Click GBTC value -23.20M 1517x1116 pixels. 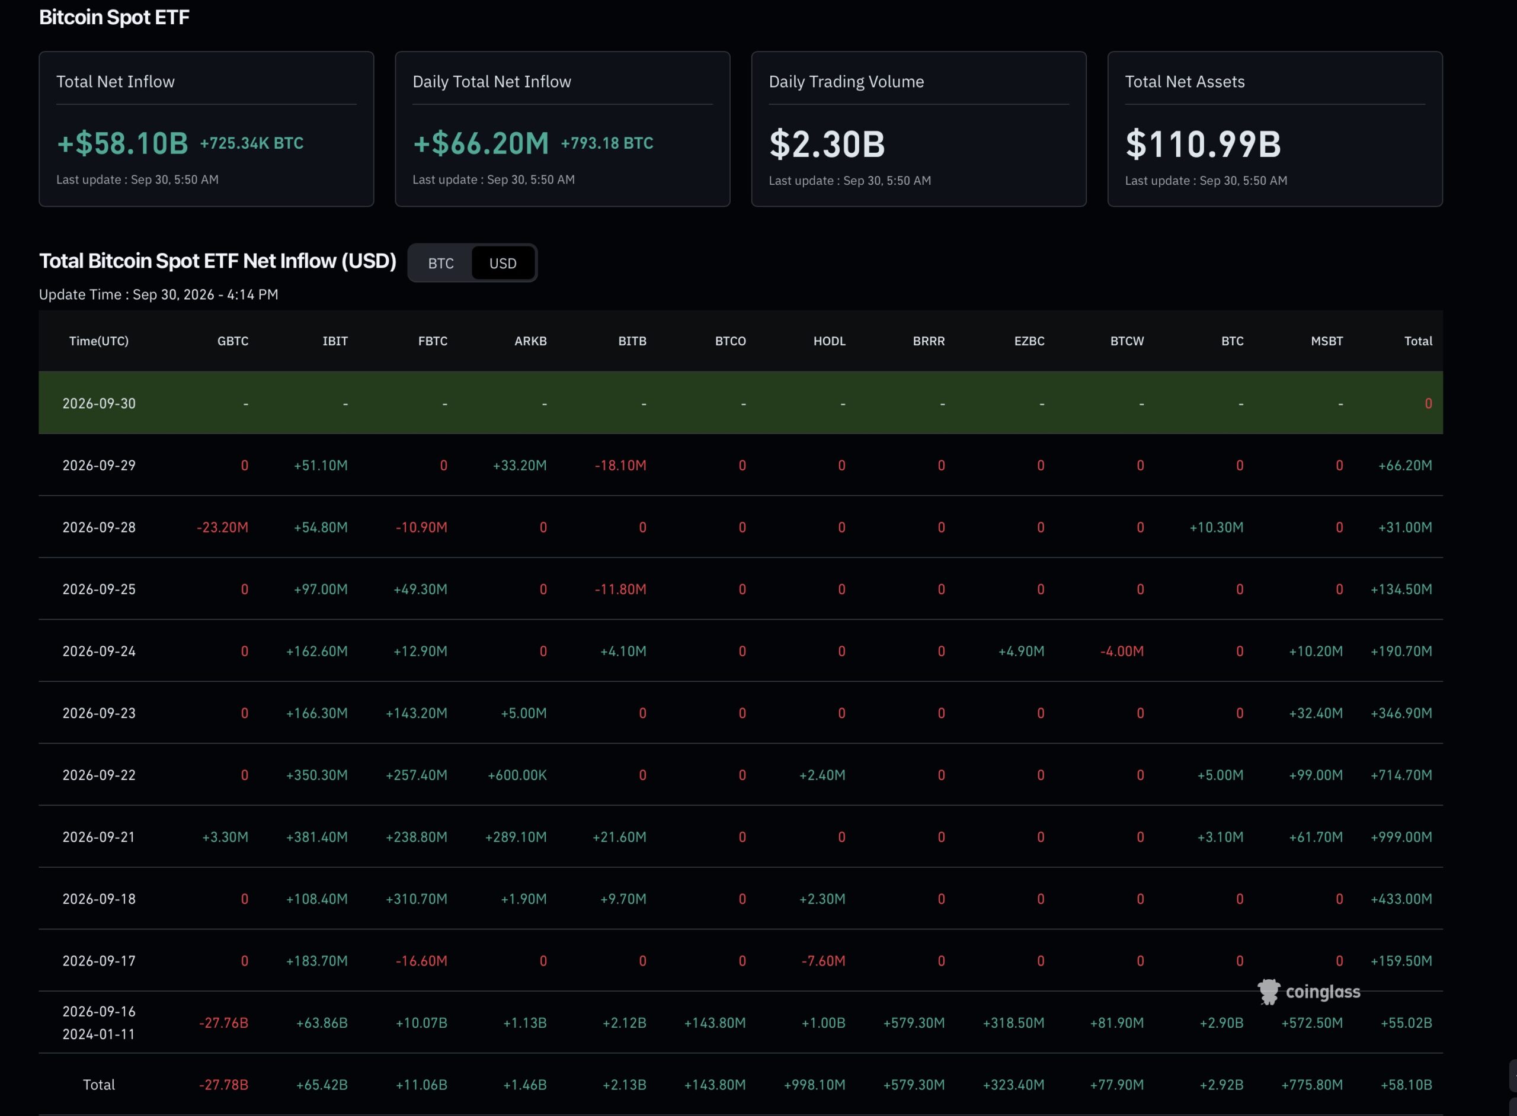click(222, 528)
